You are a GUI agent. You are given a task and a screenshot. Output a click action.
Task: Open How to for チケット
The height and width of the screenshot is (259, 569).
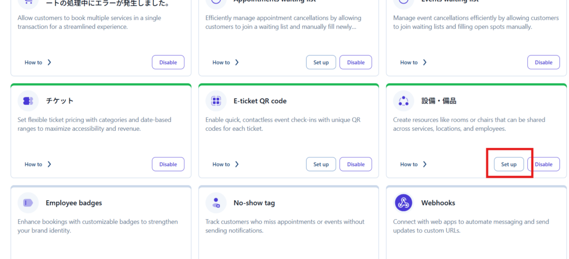38,164
